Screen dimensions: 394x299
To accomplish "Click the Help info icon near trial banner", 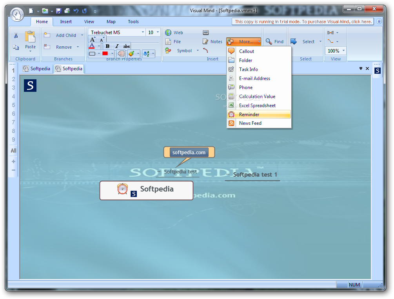I will 379,22.
